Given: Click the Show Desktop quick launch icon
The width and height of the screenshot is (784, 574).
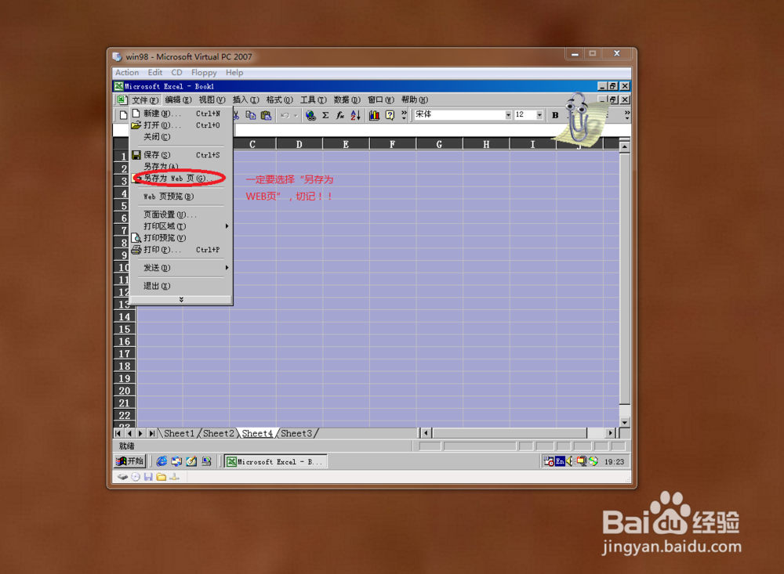Looking at the screenshot, I should click(191, 461).
